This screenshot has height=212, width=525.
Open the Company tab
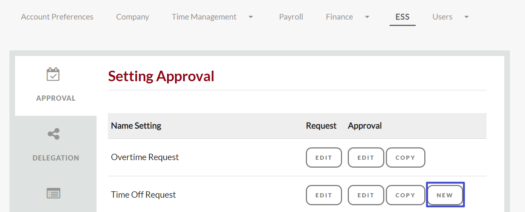pyautogui.click(x=132, y=17)
